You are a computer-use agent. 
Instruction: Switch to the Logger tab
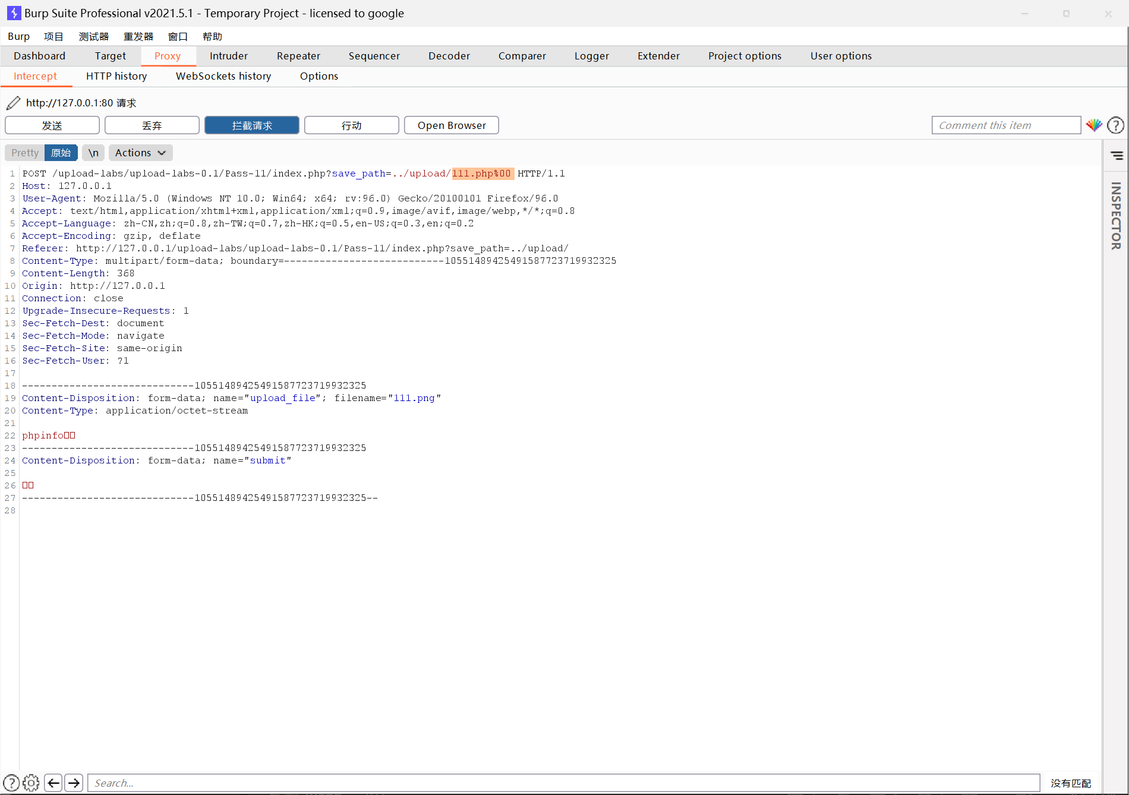pyautogui.click(x=592, y=56)
